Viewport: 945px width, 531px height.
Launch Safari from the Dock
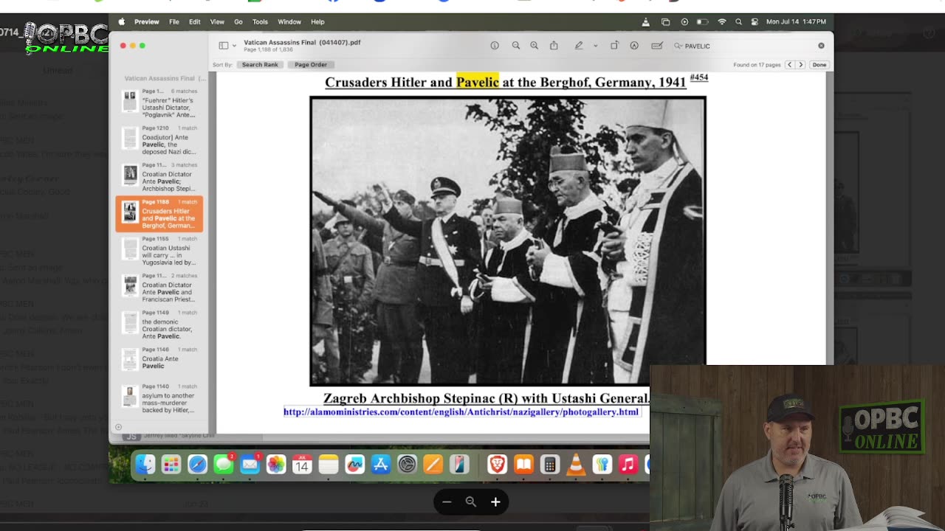[x=197, y=464]
